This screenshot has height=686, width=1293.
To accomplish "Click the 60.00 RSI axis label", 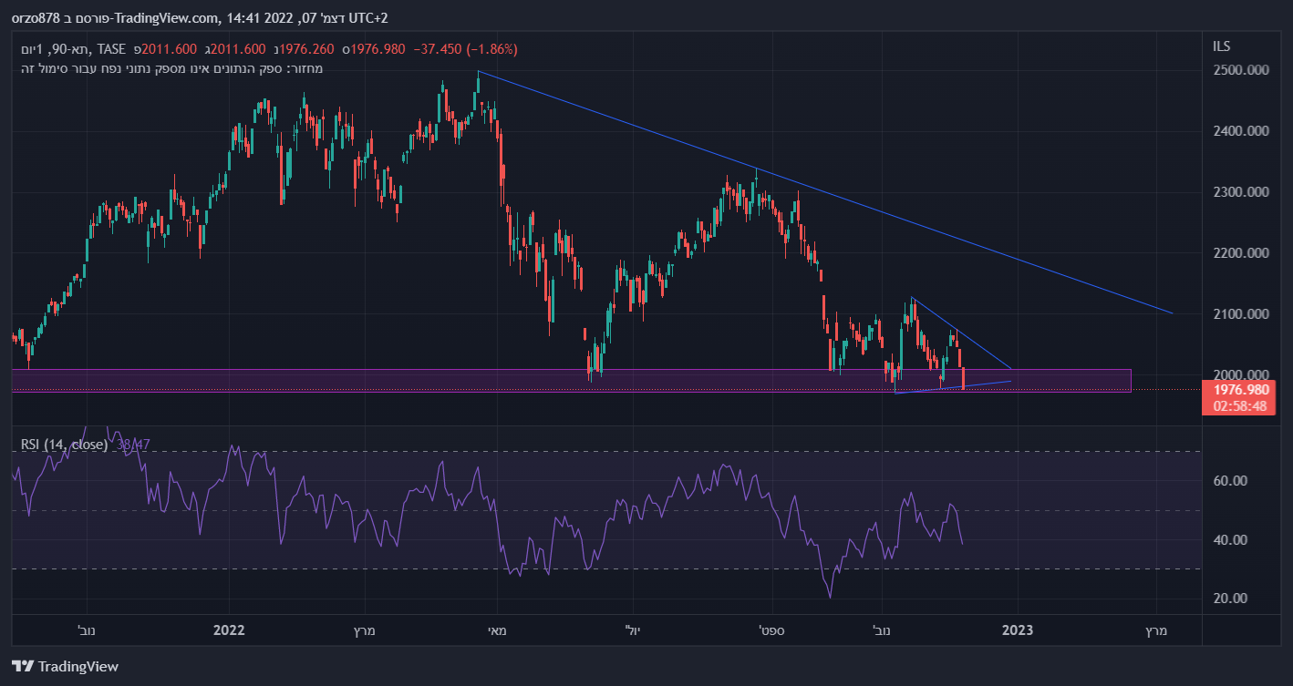I will click(x=1230, y=481).
